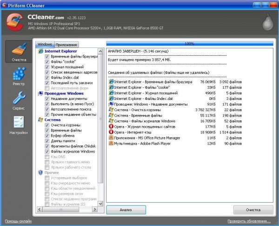Open the Очистка cleaner section
279x226 pixels.
(19, 52)
